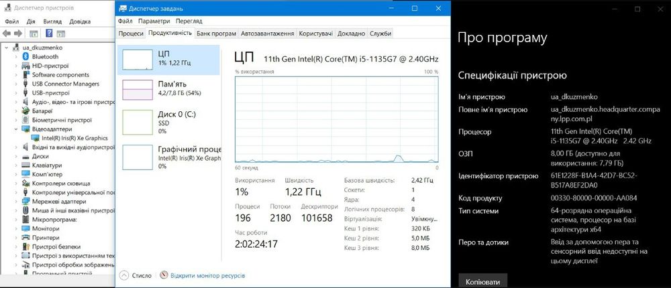Image resolution: width=671 pixels, height=288 pixels.
Task: Switch to the Процеси tab
Action: 131,33
